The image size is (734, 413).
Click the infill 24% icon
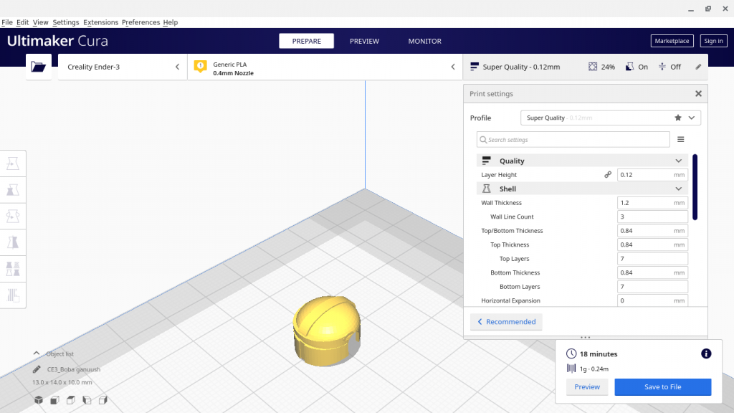coord(593,67)
